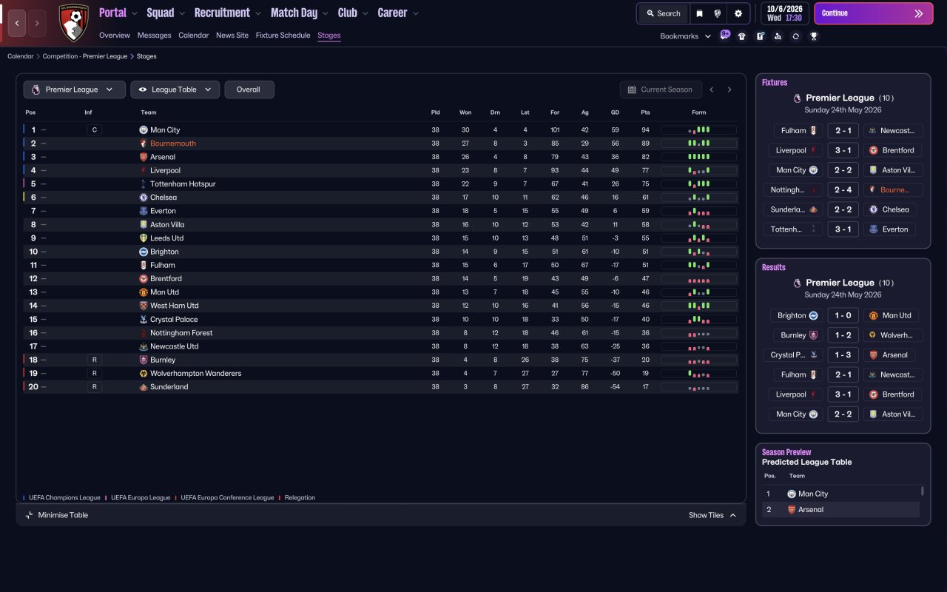This screenshot has width=947, height=592.
Task: Click the trophy shortcut icon
Action: tap(814, 36)
